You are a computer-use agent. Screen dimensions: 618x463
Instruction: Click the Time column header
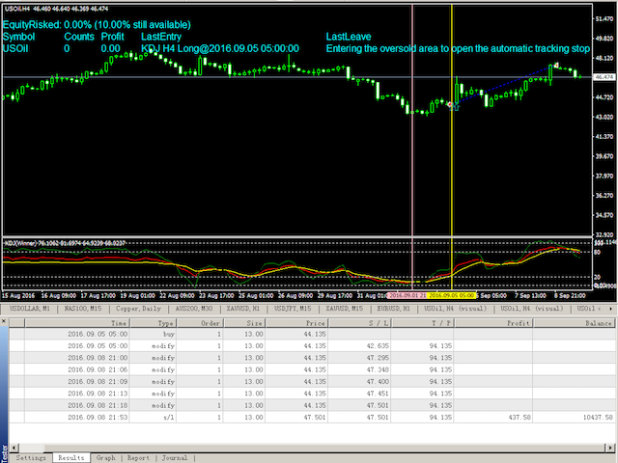coord(119,324)
